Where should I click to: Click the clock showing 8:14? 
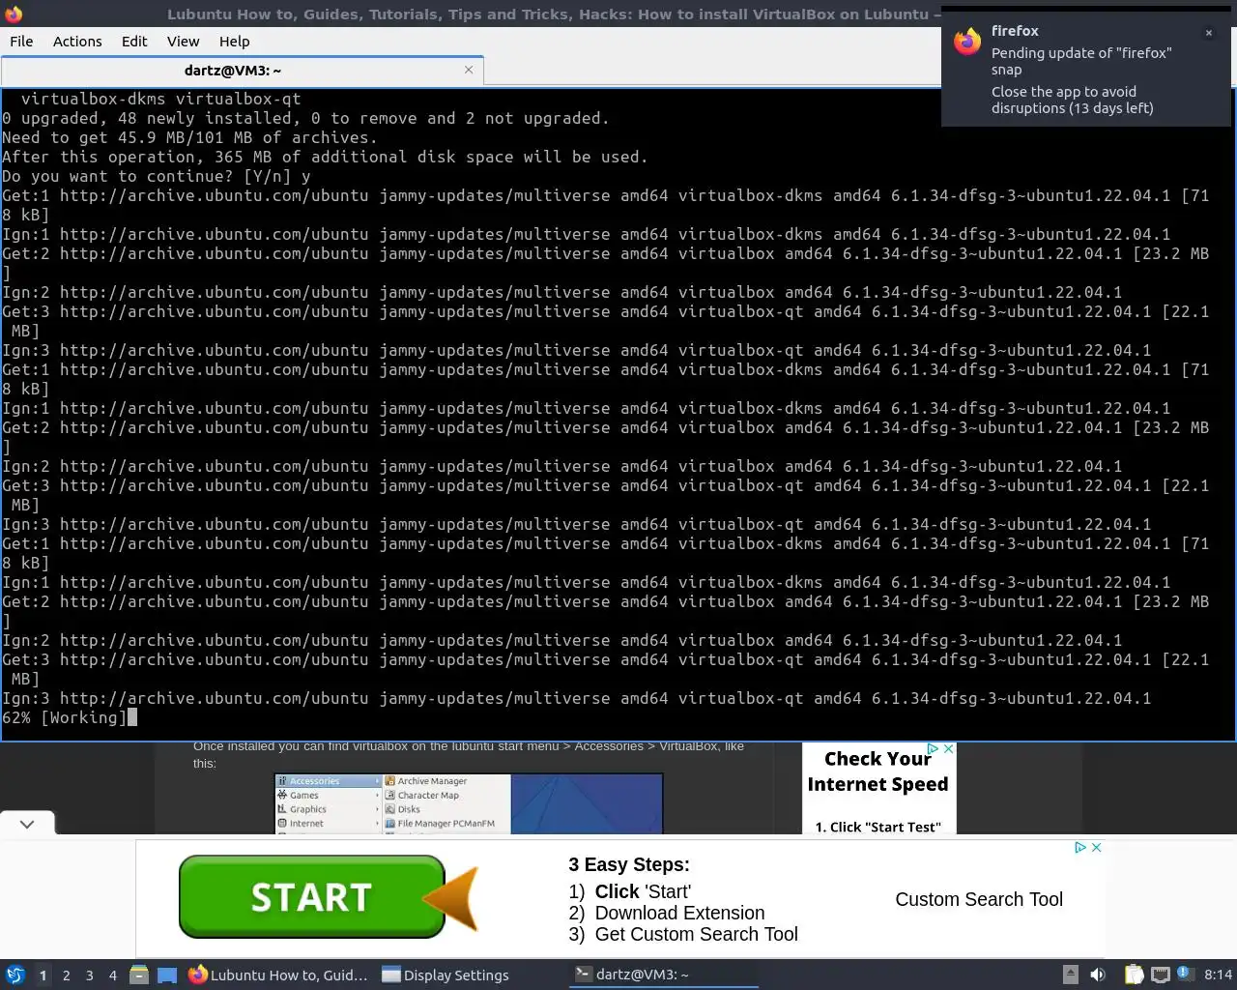point(1219,975)
